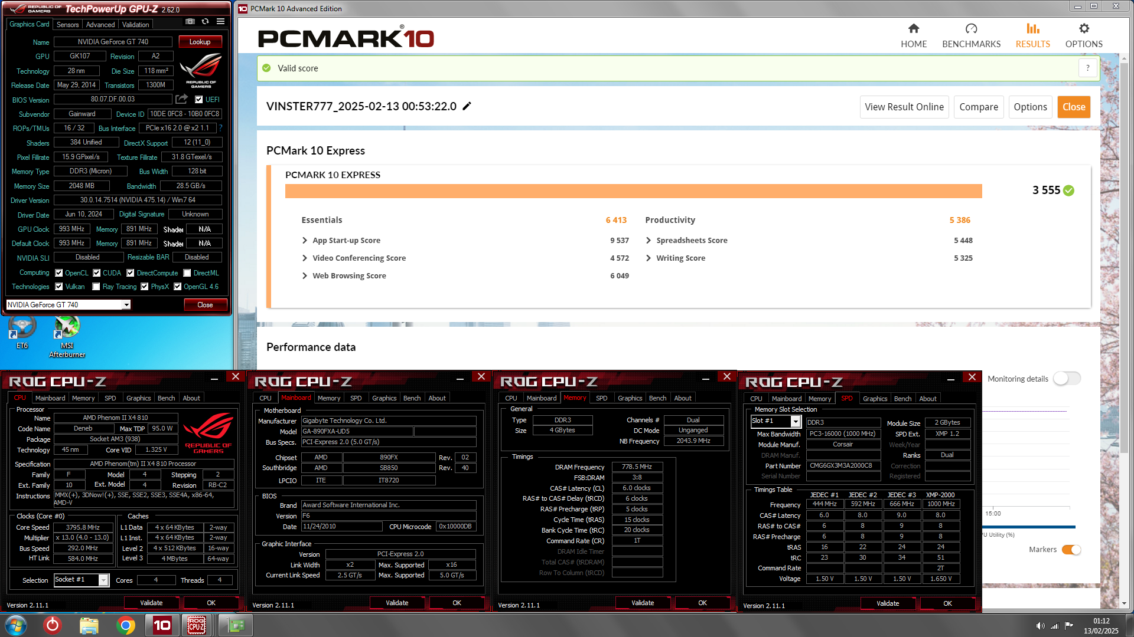Image resolution: width=1134 pixels, height=637 pixels.
Task: Switch to GPU-Z Validation tab
Action: click(x=135, y=24)
